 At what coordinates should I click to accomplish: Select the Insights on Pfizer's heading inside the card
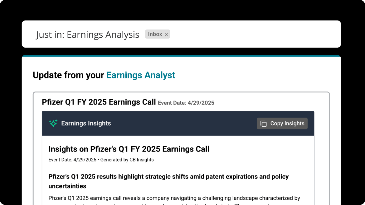(x=129, y=149)
